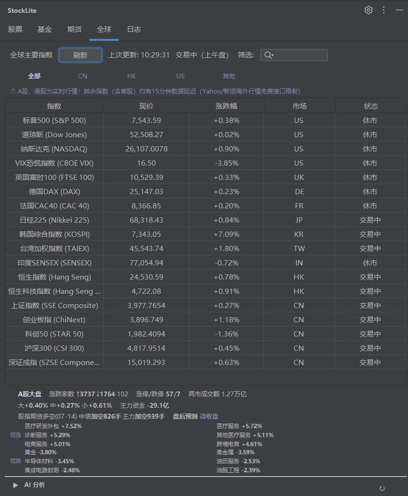Image resolution: width=408 pixels, height=496 pixels.
Task: Focus the 筛选 search input field
Action: coord(294,55)
